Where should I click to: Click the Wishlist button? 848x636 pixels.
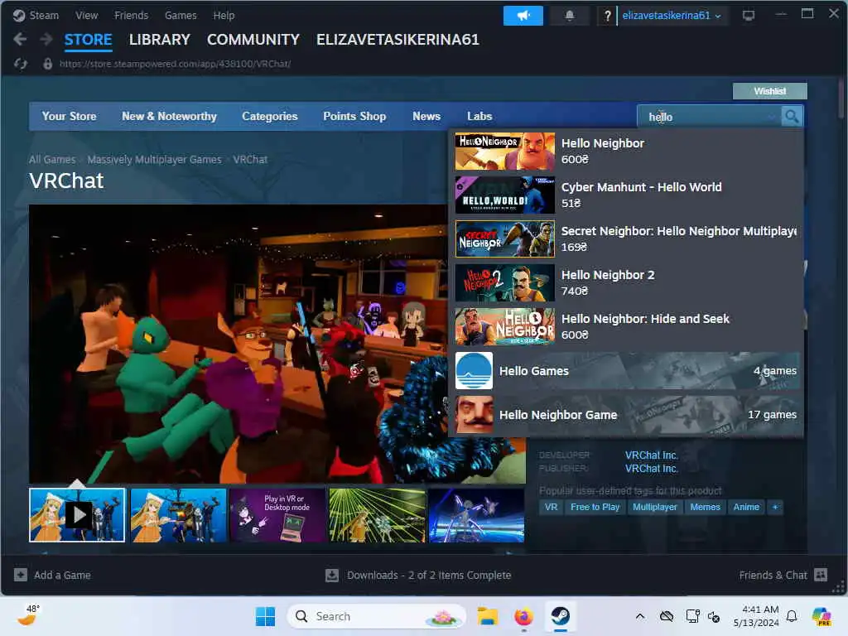point(769,91)
